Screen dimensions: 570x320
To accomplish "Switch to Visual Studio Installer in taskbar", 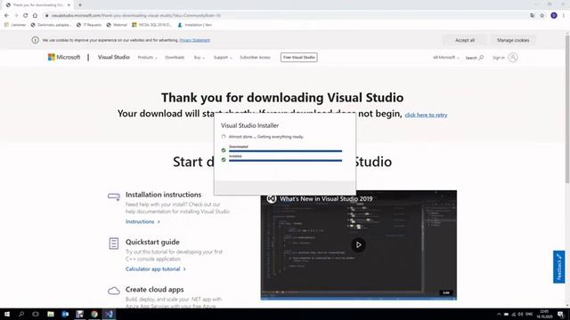I will coord(109,314).
